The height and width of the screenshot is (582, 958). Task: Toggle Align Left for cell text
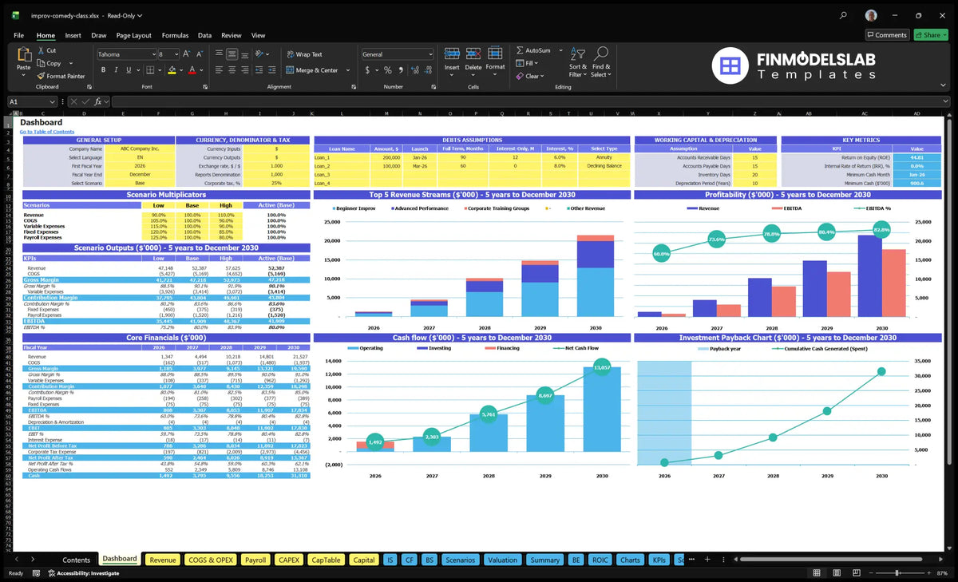coord(219,70)
